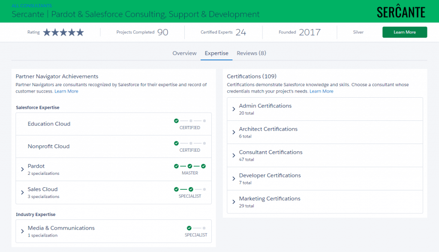Screen dimensions: 439x252
Task: Click the Salesforce Expertise section label
Action: click(38, 107)
